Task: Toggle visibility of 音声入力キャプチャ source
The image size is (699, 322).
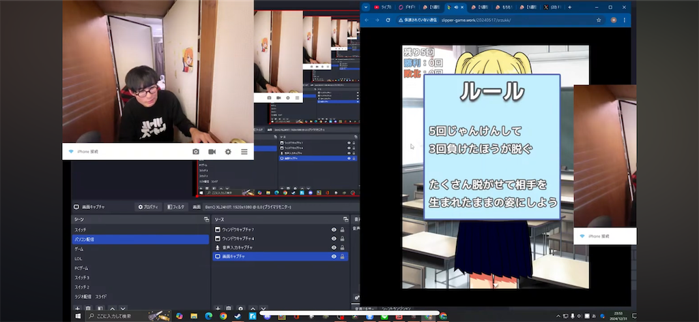Action: click(x=333, y=247)
